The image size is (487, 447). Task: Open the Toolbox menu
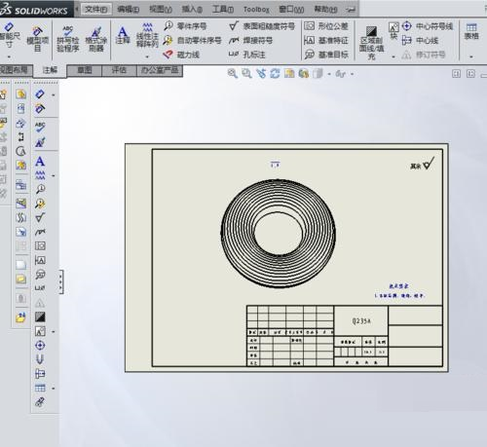click(256, 10)
